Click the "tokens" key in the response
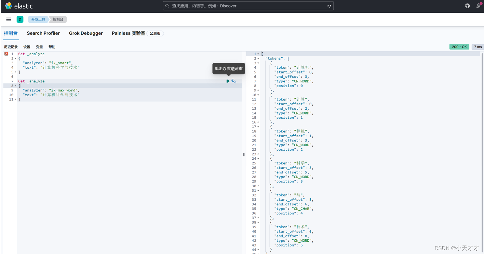 274,59
